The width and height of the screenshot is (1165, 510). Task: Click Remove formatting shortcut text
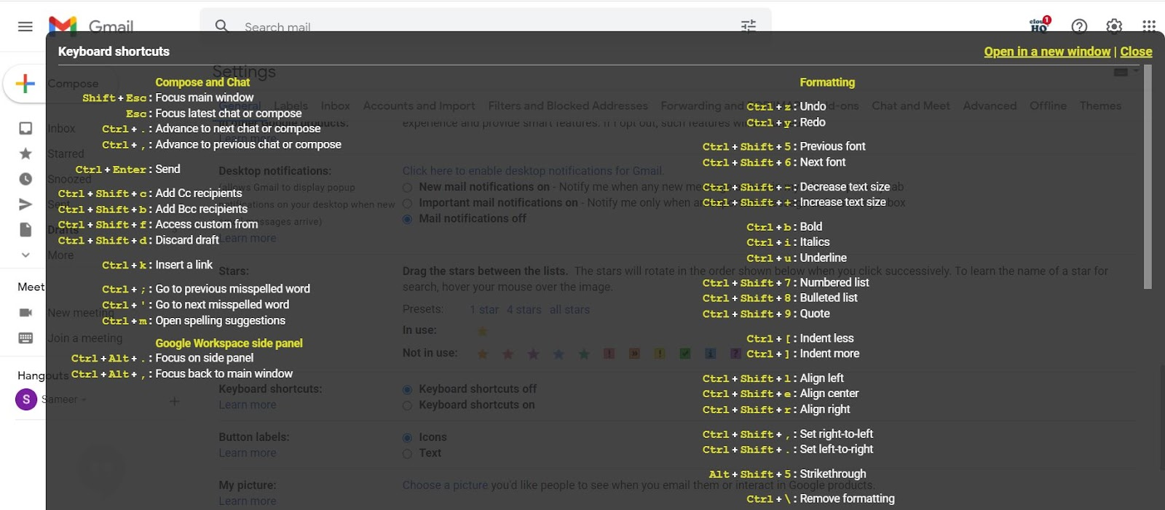[x=848, y=499]
